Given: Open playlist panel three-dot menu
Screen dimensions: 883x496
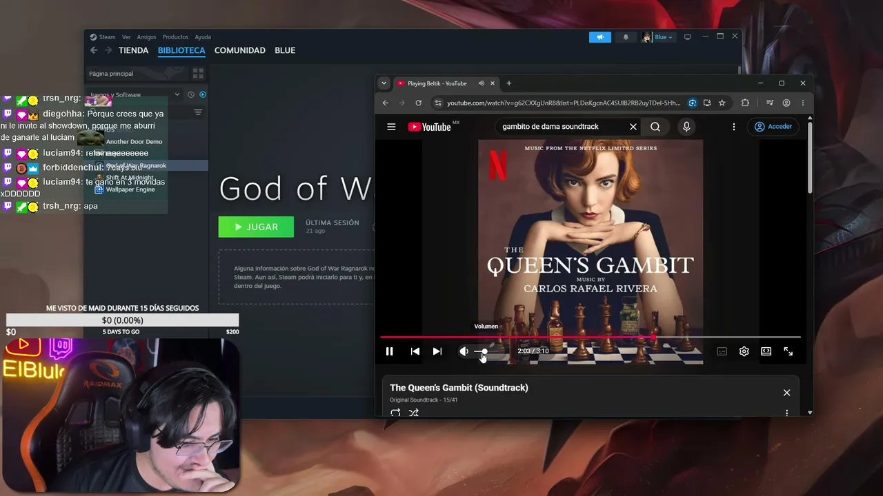Looking at the screenshot, I should pos(786,413).
